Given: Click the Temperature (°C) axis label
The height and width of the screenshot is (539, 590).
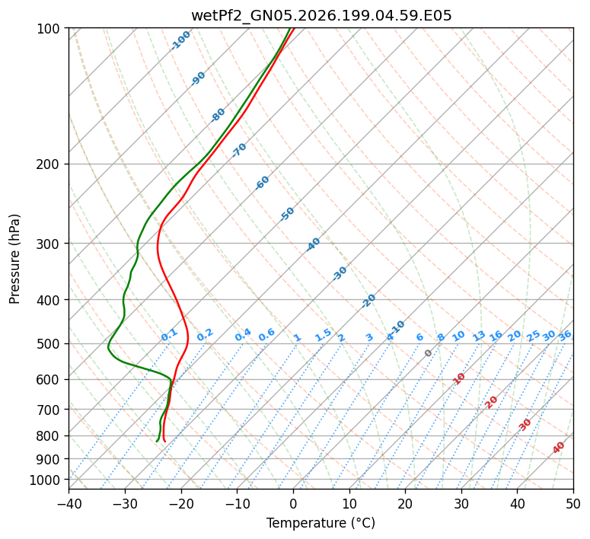Looking at the screenshot, I should click(x=321, y=523).
